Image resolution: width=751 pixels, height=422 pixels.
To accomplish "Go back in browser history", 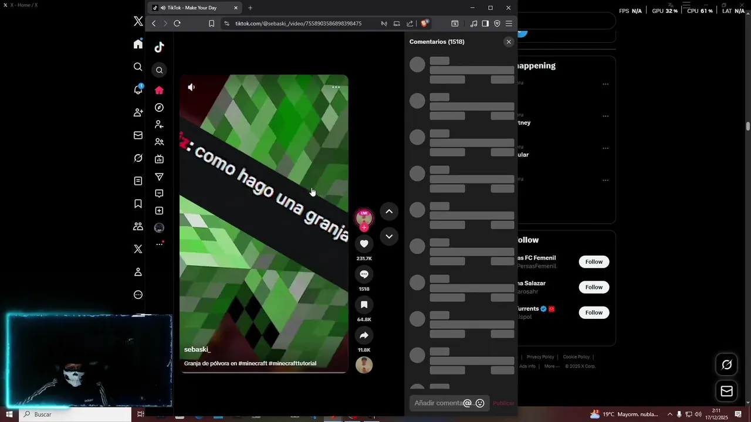I will (154, 23).
